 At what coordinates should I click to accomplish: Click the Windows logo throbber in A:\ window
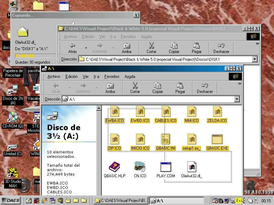click(235, 77)
